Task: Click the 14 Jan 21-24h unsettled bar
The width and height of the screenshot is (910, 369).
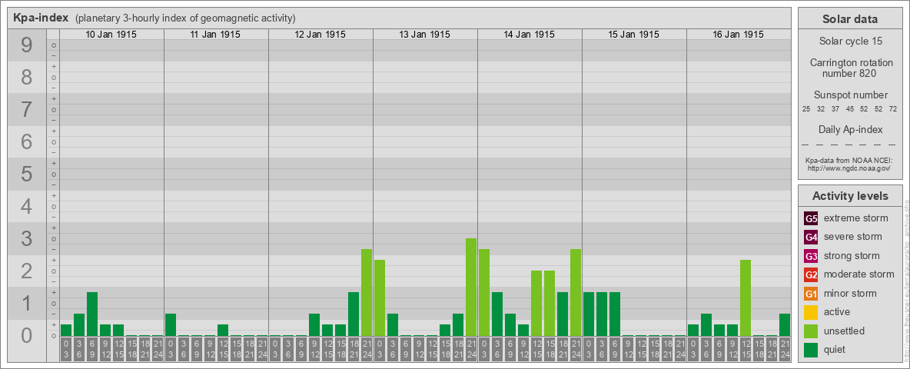Action: tap(575, 292)
